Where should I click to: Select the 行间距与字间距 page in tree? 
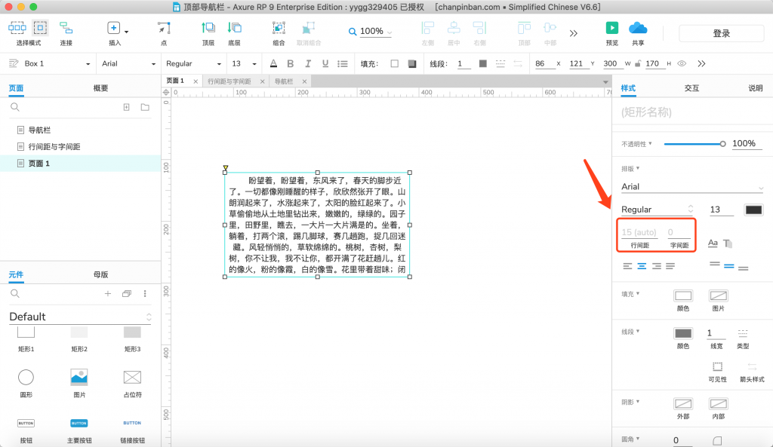(x=54, y=146)
